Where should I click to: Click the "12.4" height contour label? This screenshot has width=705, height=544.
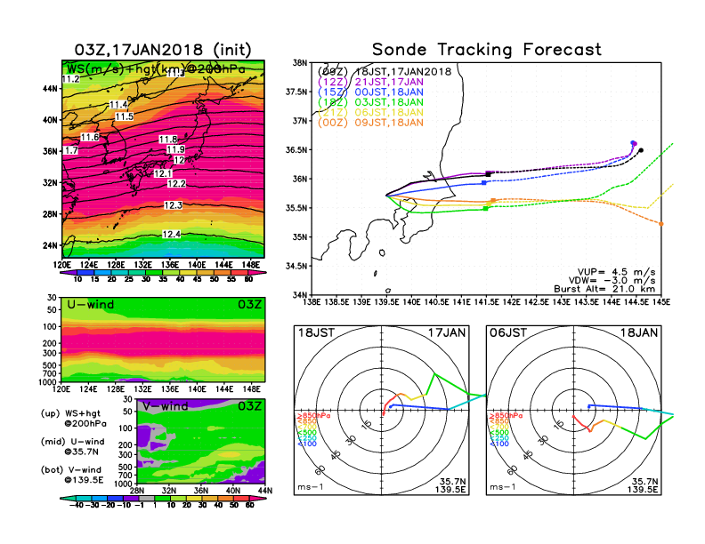coord(171,235)
